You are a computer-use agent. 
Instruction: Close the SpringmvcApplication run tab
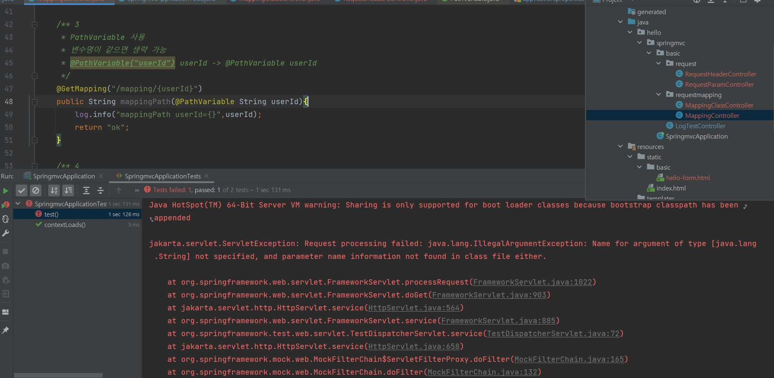101,176
